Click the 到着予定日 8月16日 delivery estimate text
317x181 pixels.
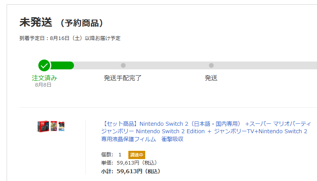(x=70, y=38)
